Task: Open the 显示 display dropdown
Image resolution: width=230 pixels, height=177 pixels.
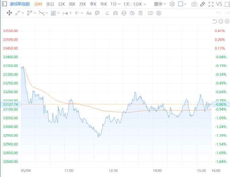Action: click(x=160, y=4)
